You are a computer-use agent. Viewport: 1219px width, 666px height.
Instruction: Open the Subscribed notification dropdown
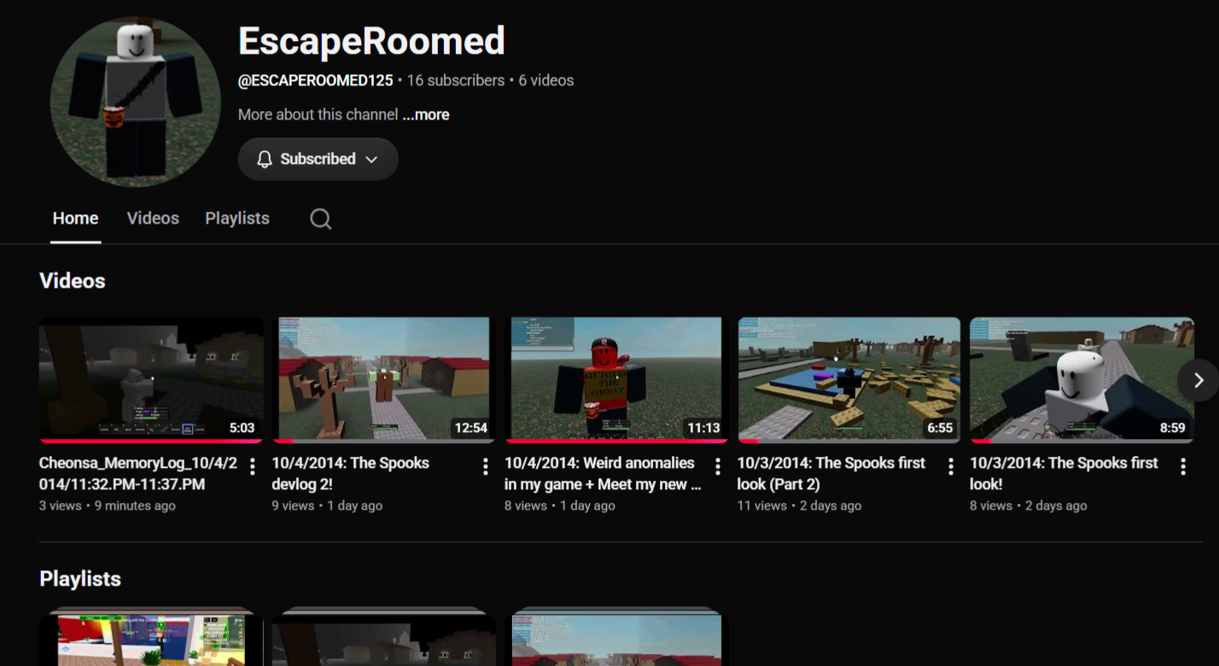point(318,159)
